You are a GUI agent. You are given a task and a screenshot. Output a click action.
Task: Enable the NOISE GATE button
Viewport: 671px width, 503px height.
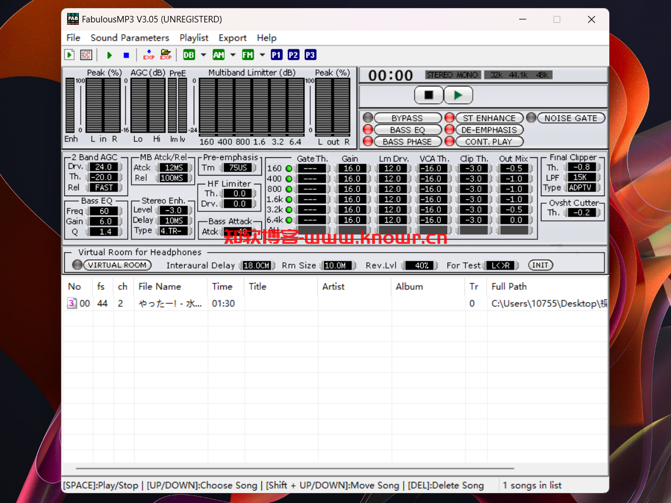tap(571, 118)
